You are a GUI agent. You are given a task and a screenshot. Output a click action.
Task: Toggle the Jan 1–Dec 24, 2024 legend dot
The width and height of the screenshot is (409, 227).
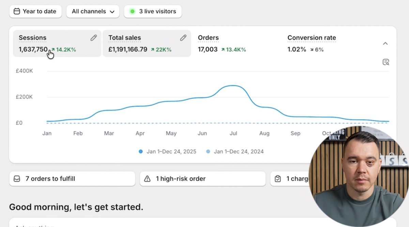point(208,151)
